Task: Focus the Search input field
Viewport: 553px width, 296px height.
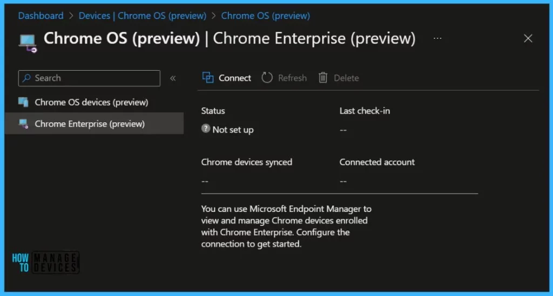Action: click(x=89, y=78)
